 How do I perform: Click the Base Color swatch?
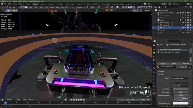coord(181,89)
